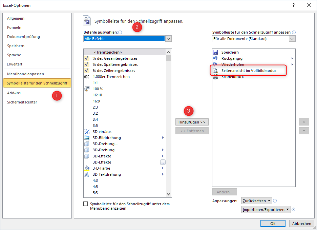This screenshot has height=230, width=317.
Task: Open the Befehle auswählen dropdown
Action: pos(168,39)
